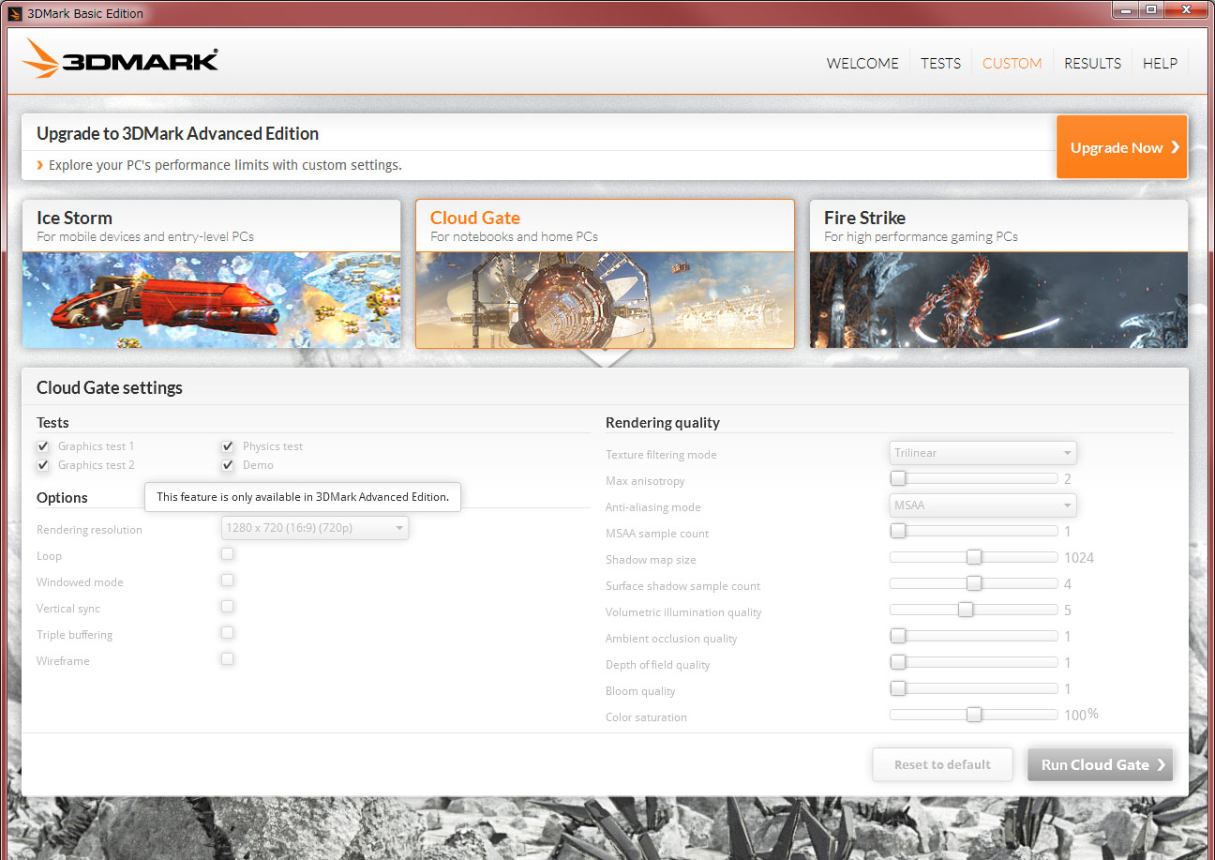Switch to the TESTS tab

[x=940, y=63]
